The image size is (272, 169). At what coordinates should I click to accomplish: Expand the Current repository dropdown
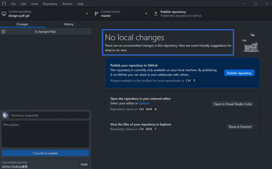coord(87,14)
